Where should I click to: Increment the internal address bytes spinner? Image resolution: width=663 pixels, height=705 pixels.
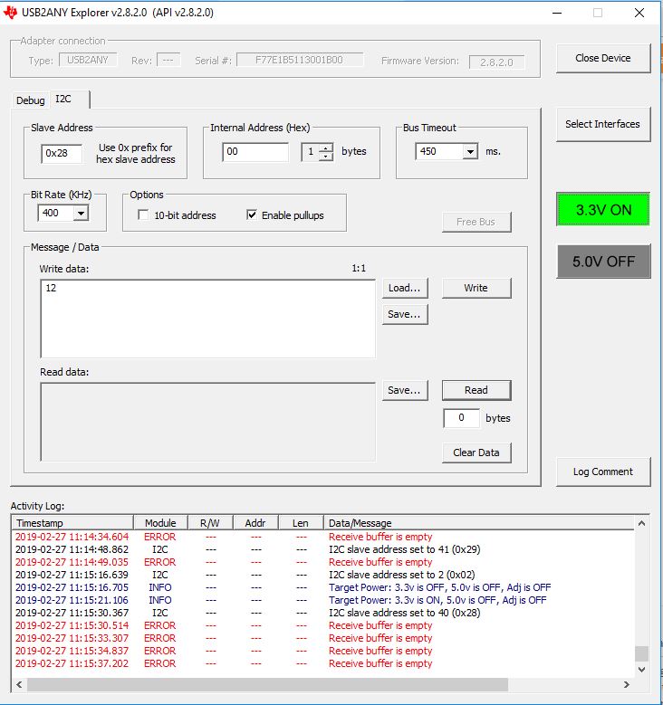click(x=326, y=147)
